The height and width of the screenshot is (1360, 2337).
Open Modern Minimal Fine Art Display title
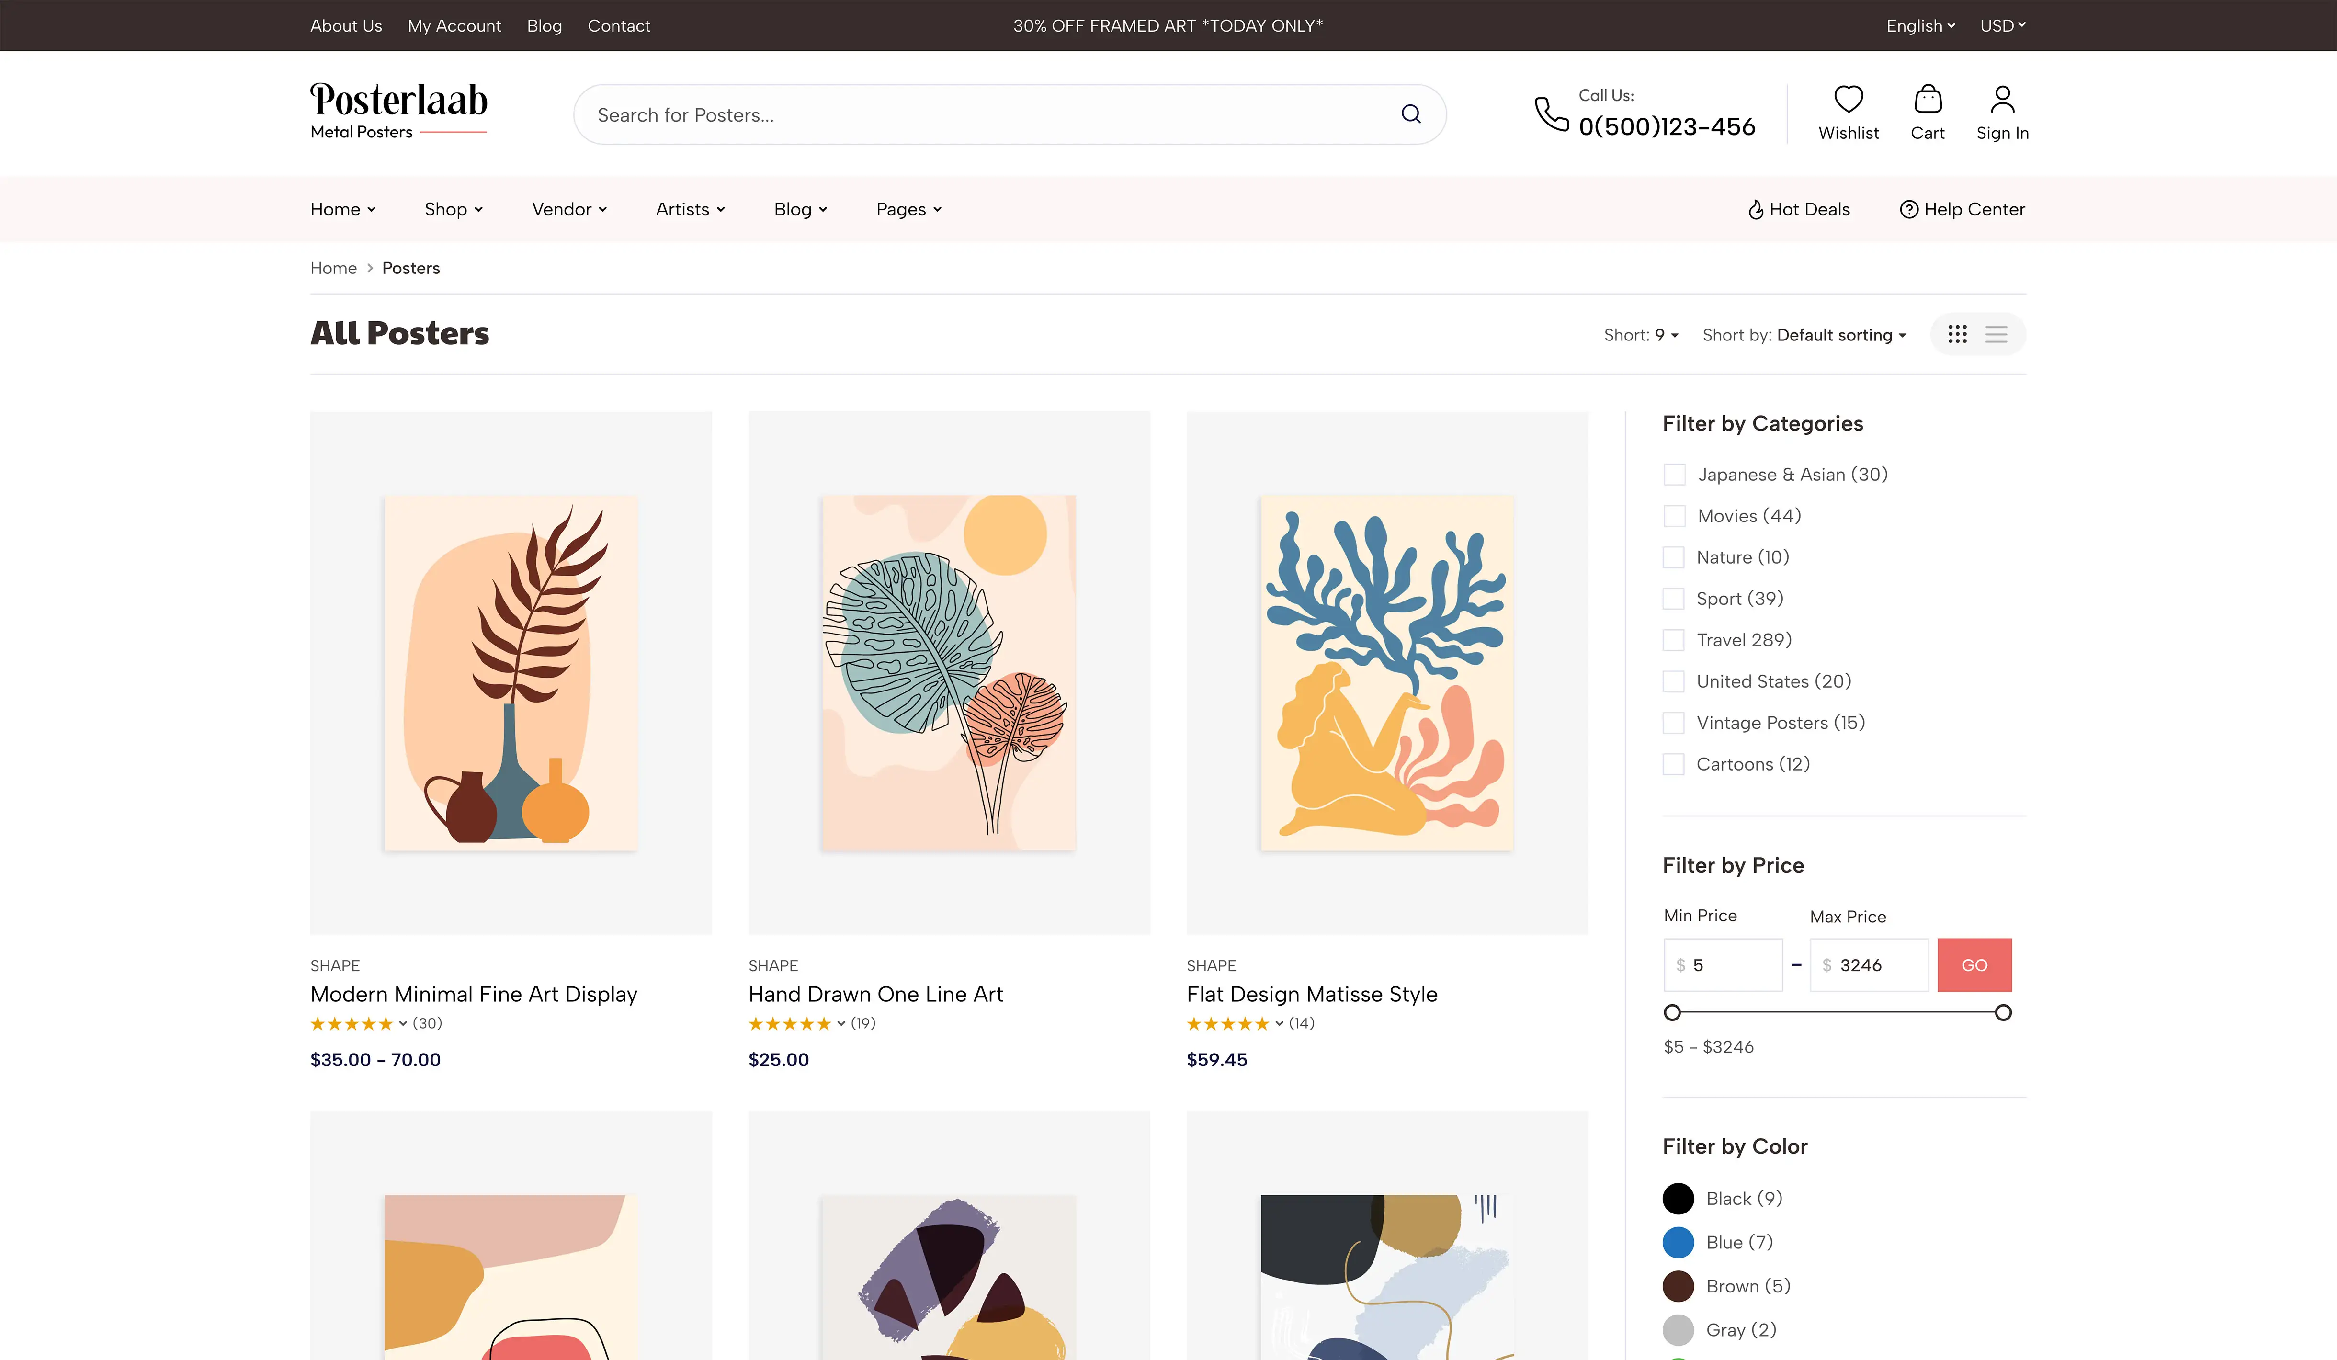click(x=474, y=994)
